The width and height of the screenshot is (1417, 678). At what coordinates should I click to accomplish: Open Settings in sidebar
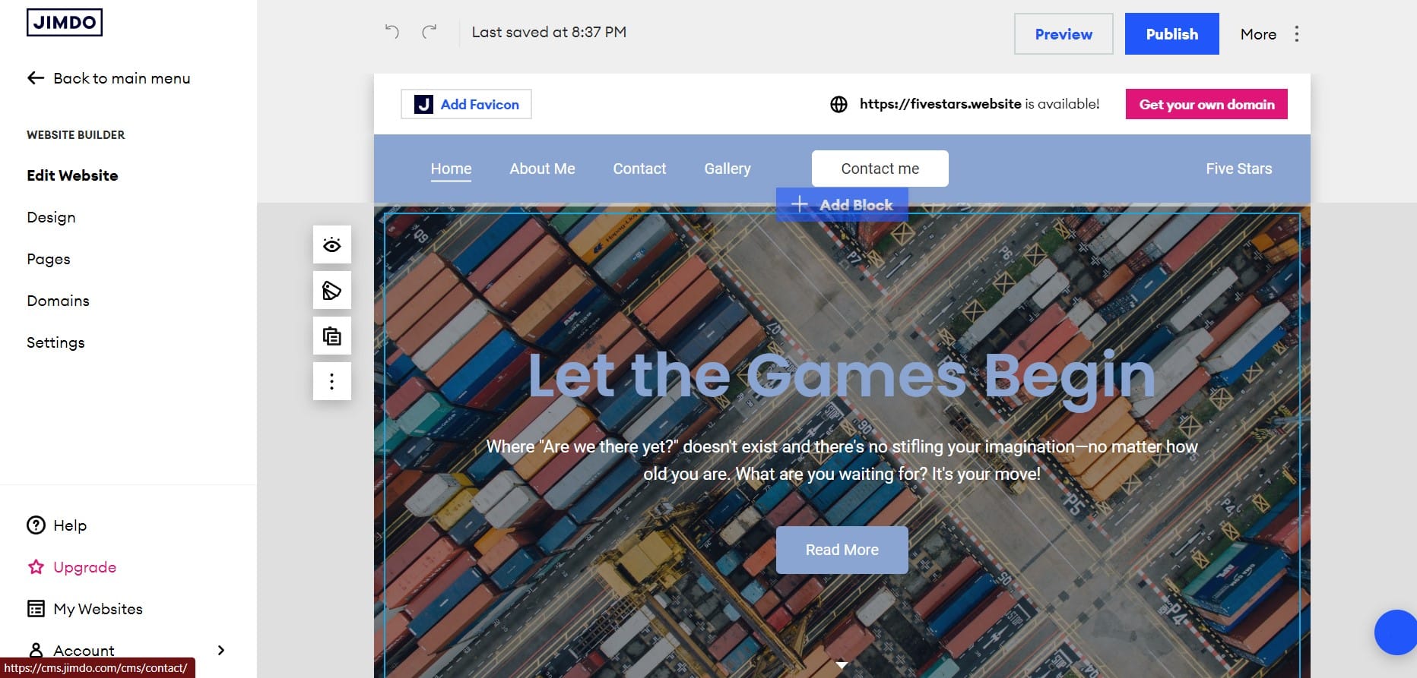tap(55, 342)
